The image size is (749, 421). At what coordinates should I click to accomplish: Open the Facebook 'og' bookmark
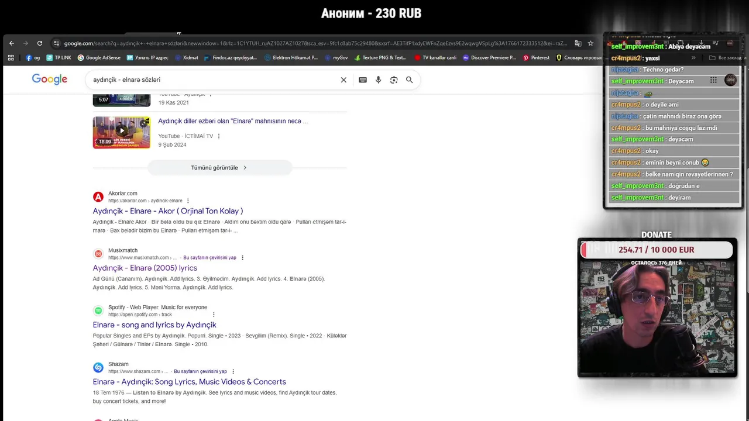pyautogui.click(x=33, y=58)
